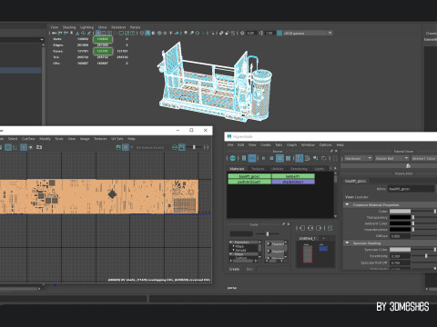
Task: Adjust the dim image slider in UV Editor
Action: click(194, 147)
